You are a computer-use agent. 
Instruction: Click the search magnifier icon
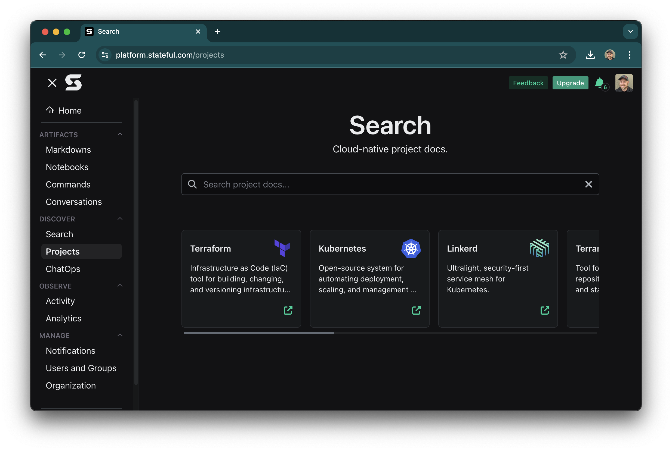point(192,184)
